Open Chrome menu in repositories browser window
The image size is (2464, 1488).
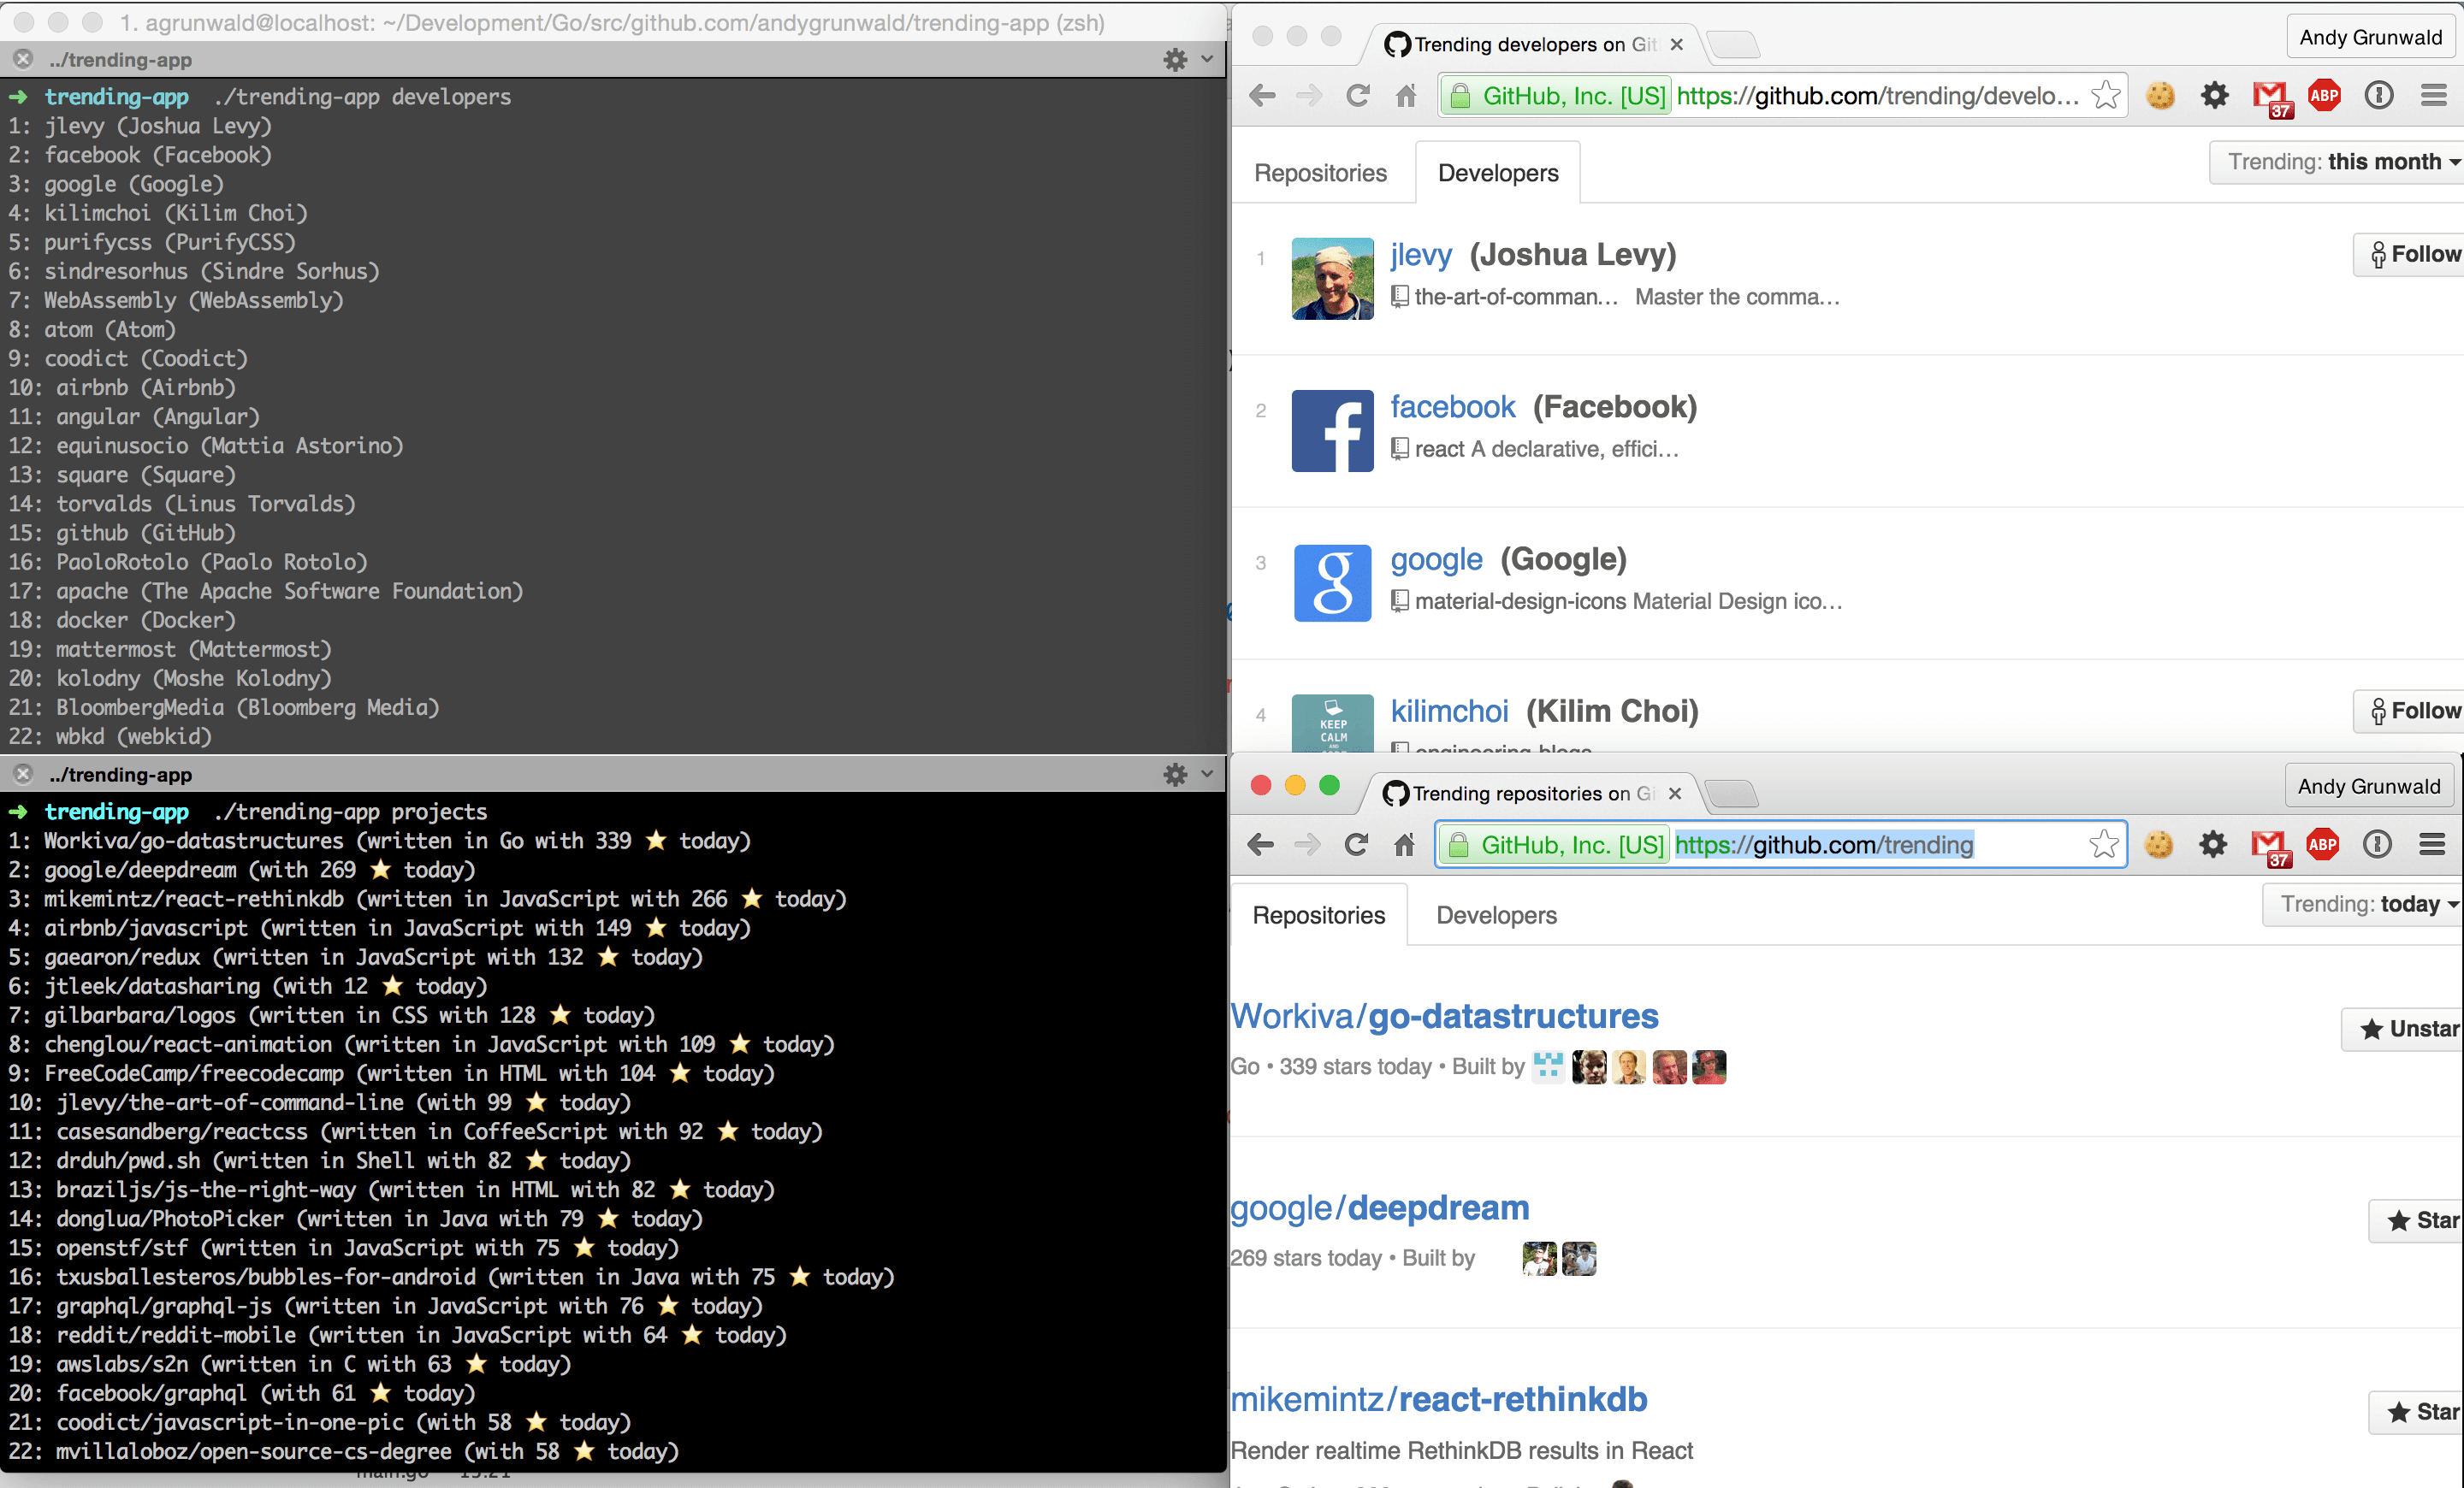coord(2432,844)
